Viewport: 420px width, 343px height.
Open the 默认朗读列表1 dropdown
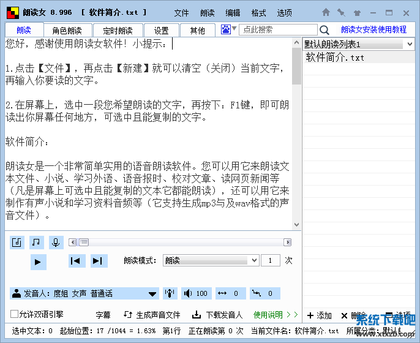[410, 44]
